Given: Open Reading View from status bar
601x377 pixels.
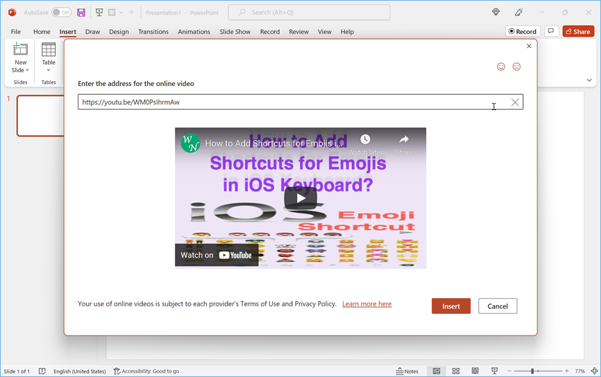Looking at the screenshot, I should pyautogui.click(x=475, y=371).
